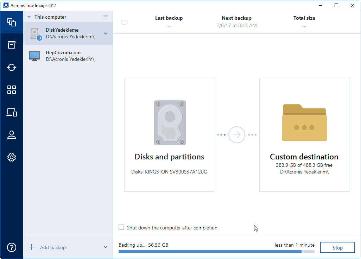Viewport: 361px width, 259px height.
Task: Click the Backing up... 56,56 GB status
Action: (x=144, y=245)
